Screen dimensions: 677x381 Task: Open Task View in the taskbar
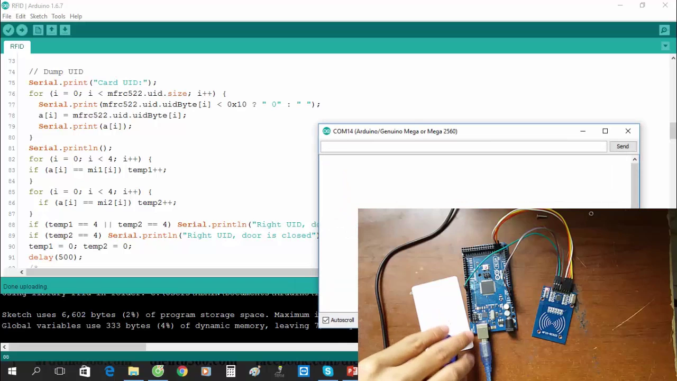(x=60, y=371)
